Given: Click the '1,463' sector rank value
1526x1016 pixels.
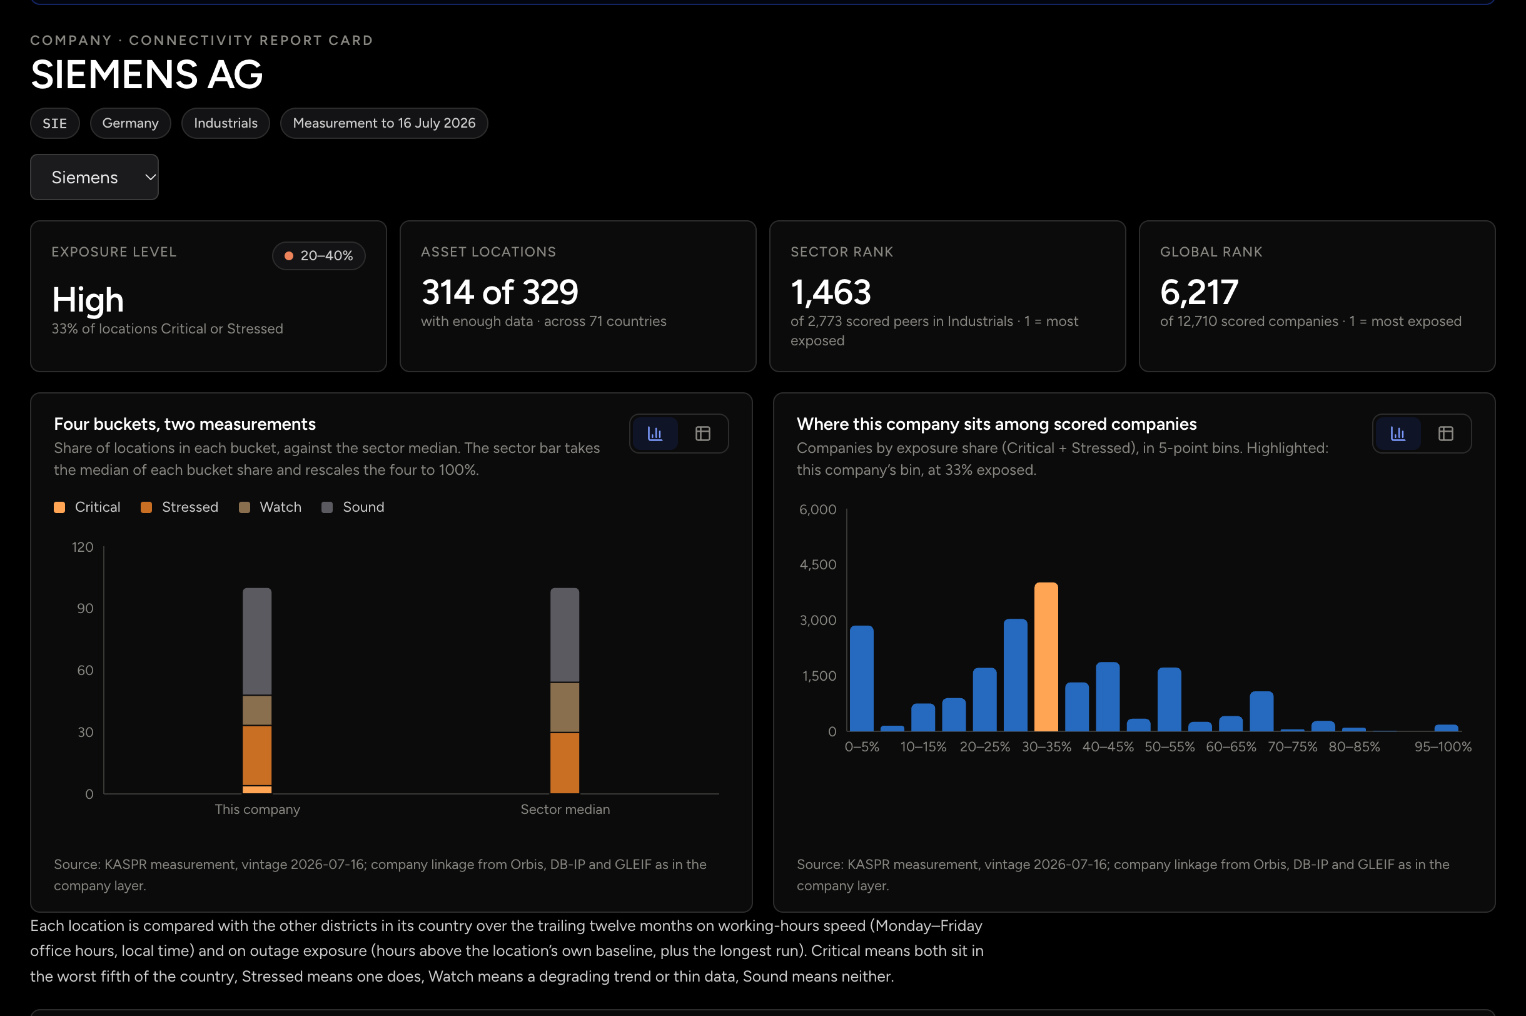Looking at the screenshot, I should [x=831, y=292].
